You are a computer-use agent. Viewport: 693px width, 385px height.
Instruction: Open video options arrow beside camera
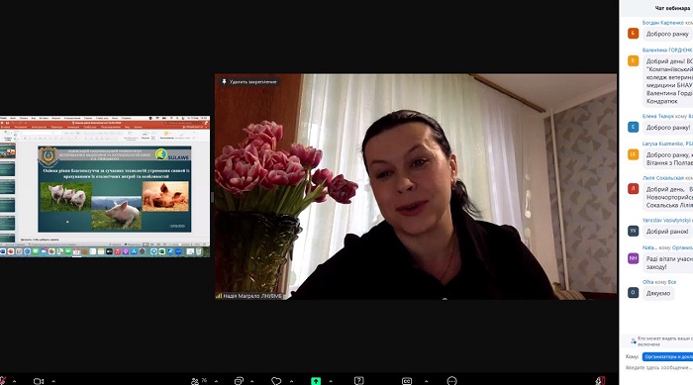click(x=53, y=381)
